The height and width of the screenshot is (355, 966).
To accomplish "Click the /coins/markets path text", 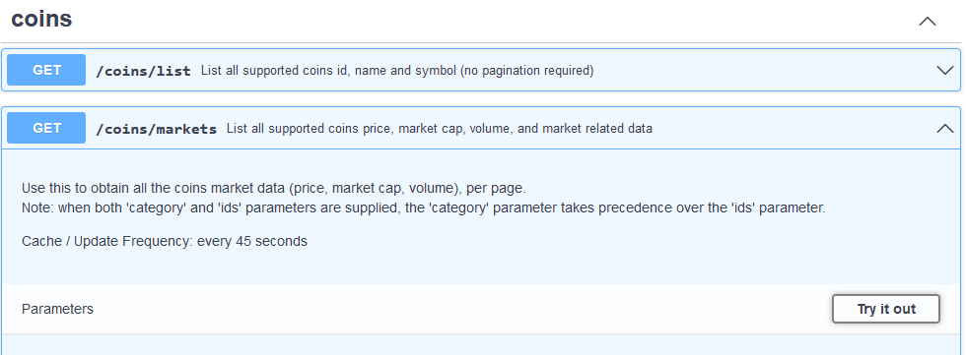I will (157, 129).
